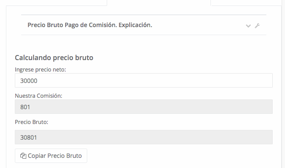This screenshot has height=168, width=285.
Task: Click the 30000 value in the net price box
Action: (x=29, y=81)
